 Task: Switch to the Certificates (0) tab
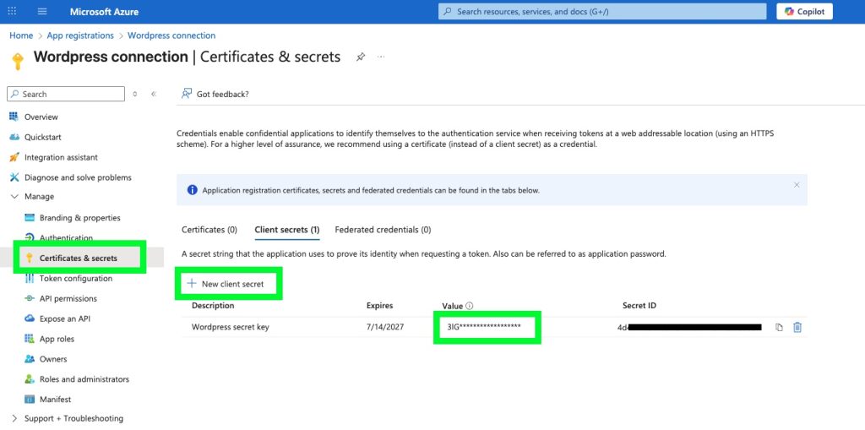click(x=209, y=230)
